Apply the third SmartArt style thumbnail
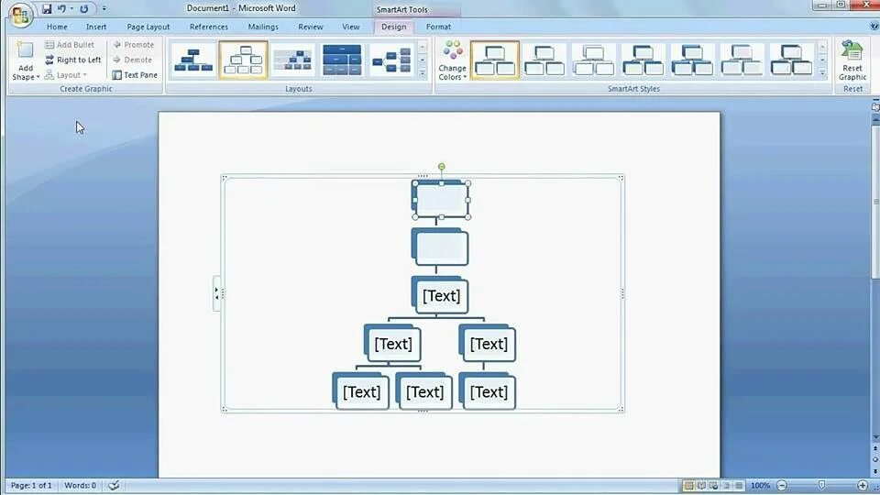 pyautogui.click(x=593, y=60)
